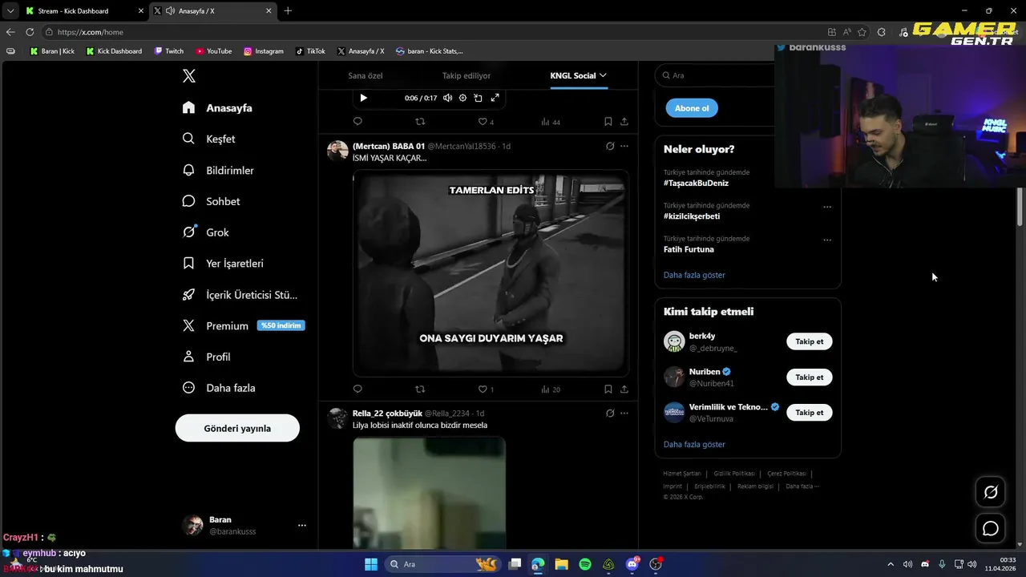This screenshot has height=577, width=1026.
Task: Show more trends Daha fazla göster
Action: pos(694,275)
